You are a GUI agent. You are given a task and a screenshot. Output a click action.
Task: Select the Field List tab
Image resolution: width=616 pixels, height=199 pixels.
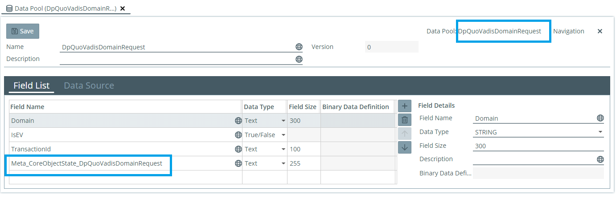point(31,85)
